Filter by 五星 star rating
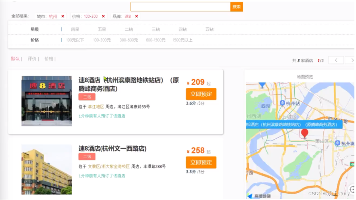Image resolution: width=356 pixels, height=200 pixels. pyautogui.click(x=102, y=29)
